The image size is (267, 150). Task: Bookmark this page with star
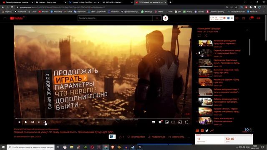(x=236, y=7)
